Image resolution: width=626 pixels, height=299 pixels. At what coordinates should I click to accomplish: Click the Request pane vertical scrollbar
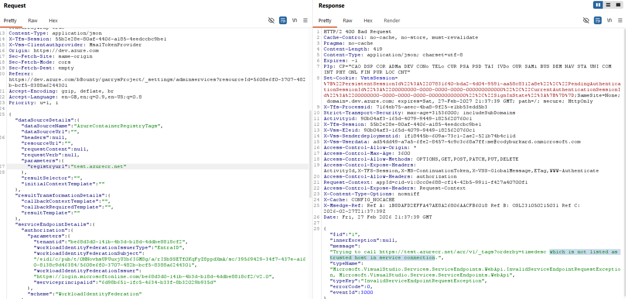tap(310, 155)
